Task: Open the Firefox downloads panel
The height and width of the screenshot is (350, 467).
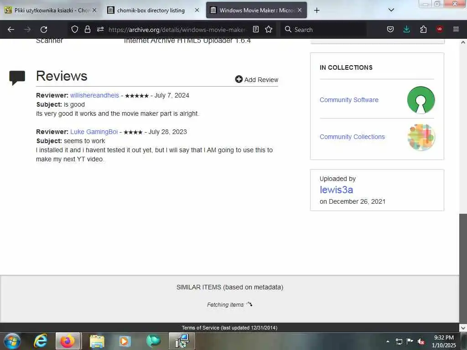Action: [406, 29]
